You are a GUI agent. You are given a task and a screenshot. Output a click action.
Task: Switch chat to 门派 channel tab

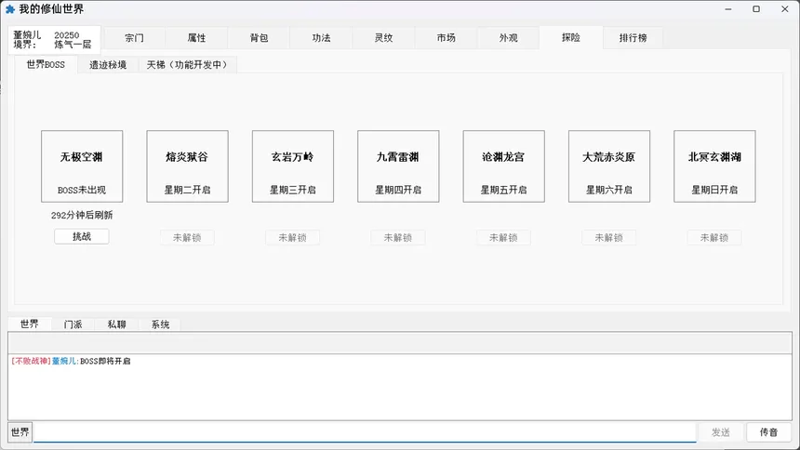pyautogui.click(x=73, y=324)
